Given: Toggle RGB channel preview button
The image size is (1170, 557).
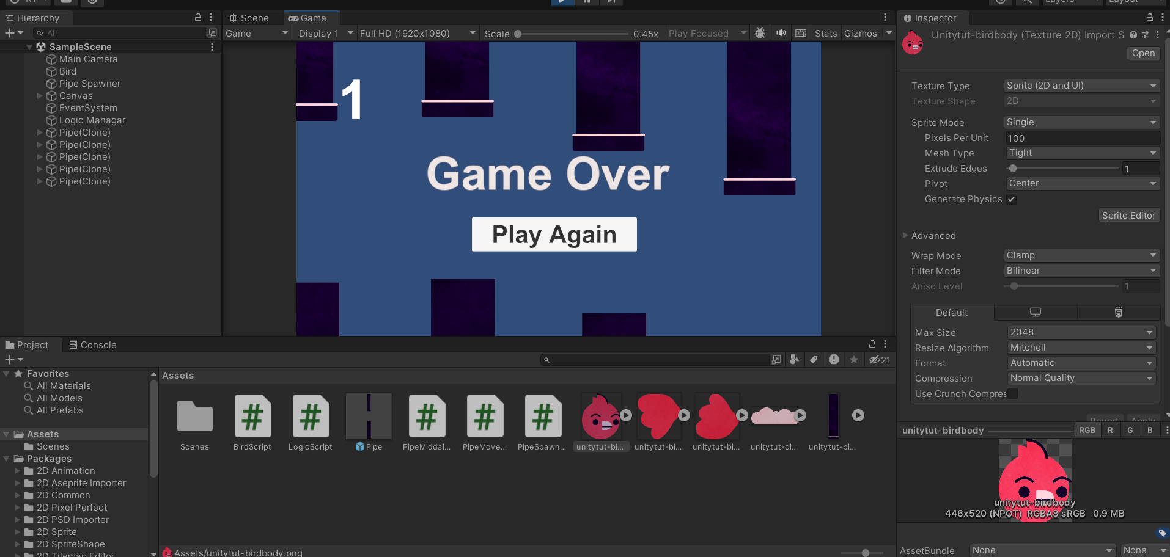Looking at the screenshot, I should click(1087, 430).
